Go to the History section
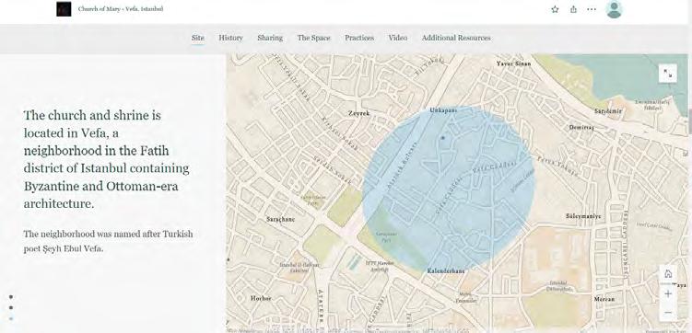Viewport: 692px width, 333px height. (230, 38)
